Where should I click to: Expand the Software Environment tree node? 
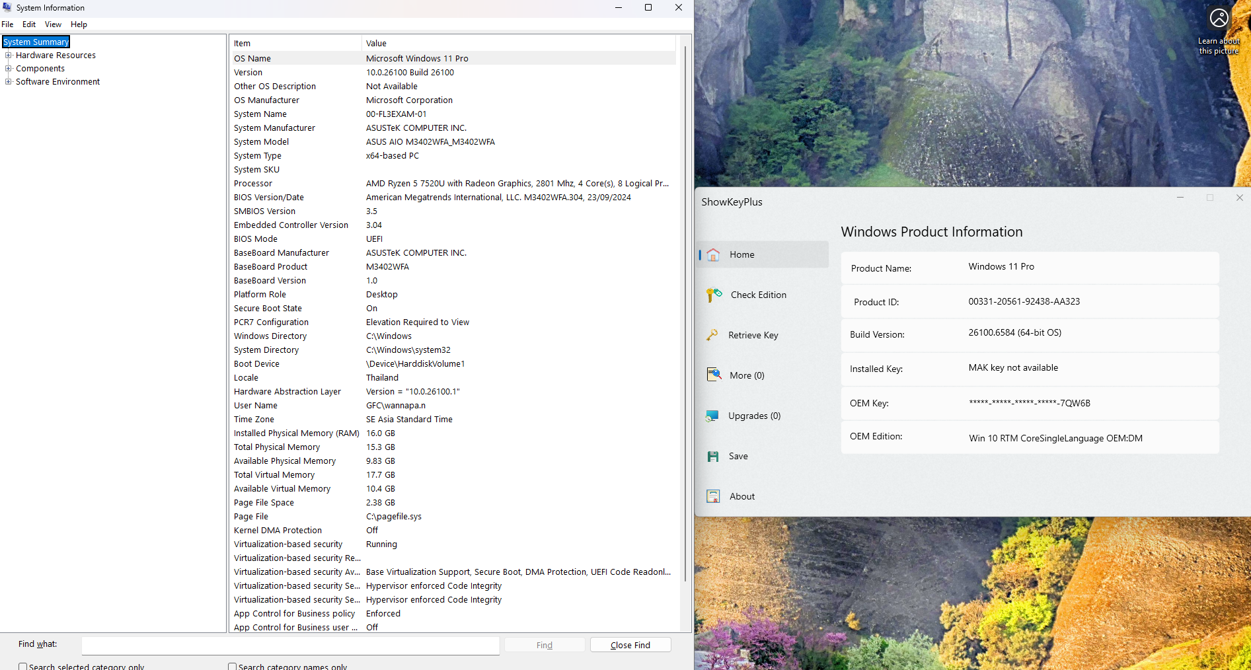click(x=9, y=82)
